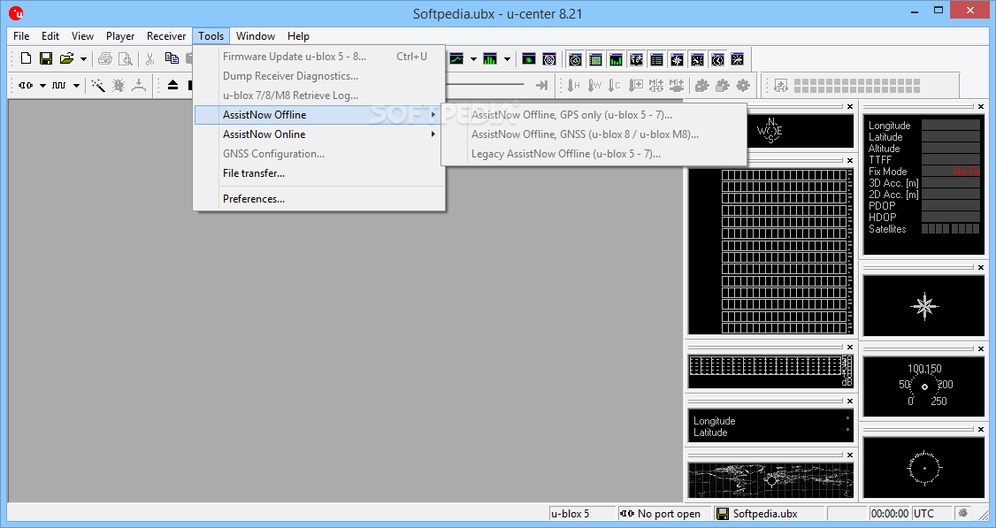Open the green bar histogram view icon
Screen dimensions: 996x528
click(490, 59)
